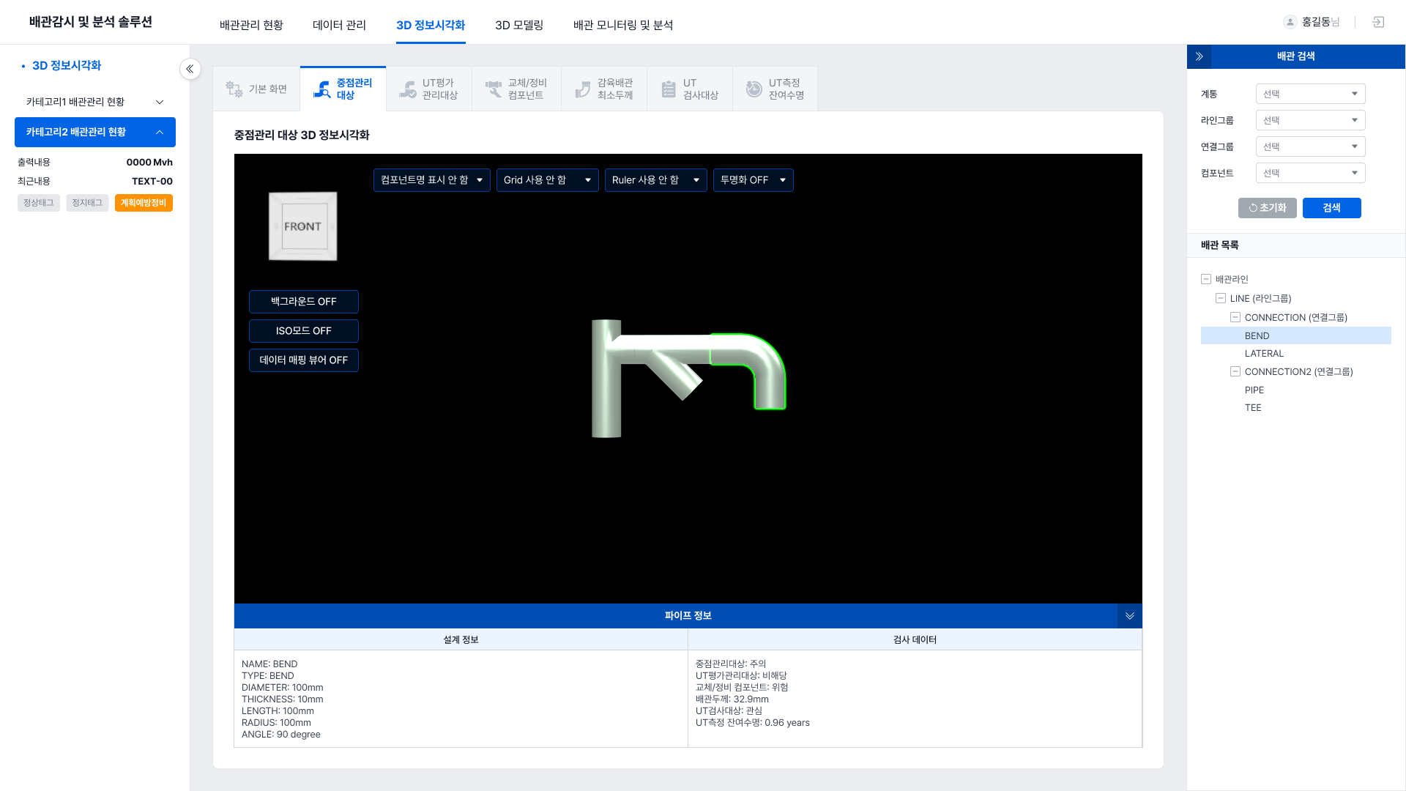Open Ruler 사용 안 함 dropdown

pos(656,180)
